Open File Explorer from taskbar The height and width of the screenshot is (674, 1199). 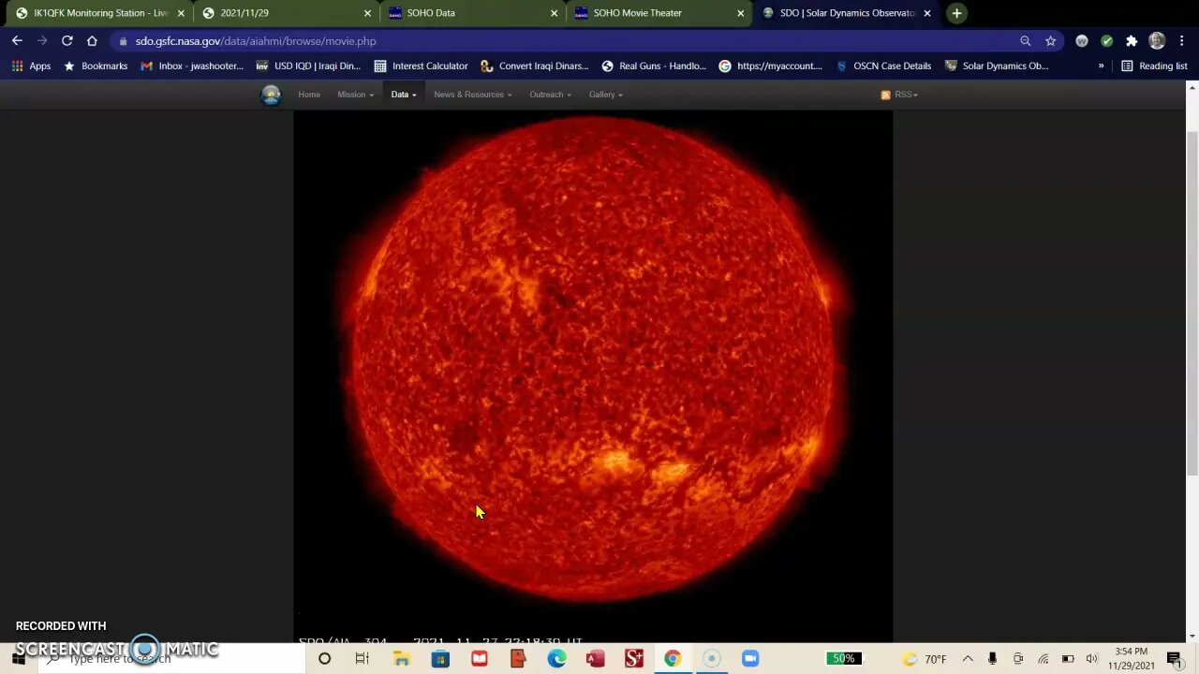[x=401, y=659]
